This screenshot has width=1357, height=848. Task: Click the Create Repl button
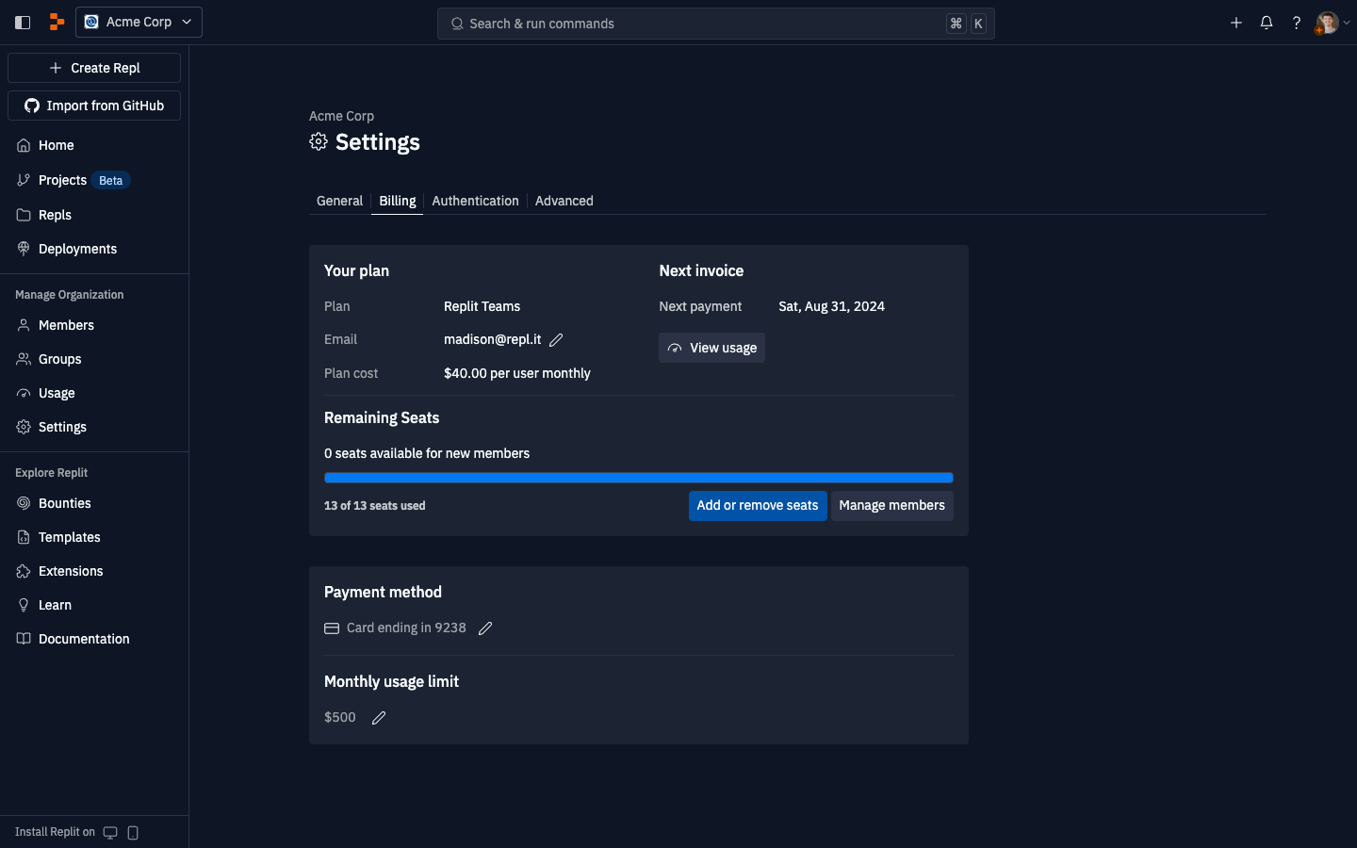point(94,68)
